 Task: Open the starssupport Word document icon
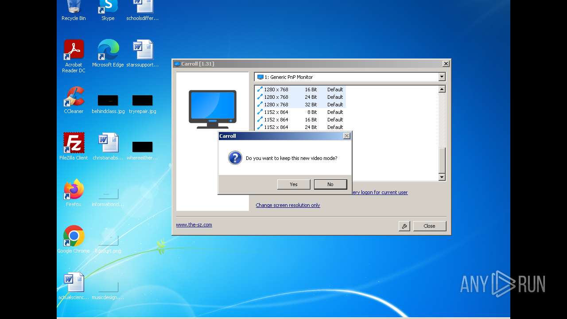(x=143, y=53)
